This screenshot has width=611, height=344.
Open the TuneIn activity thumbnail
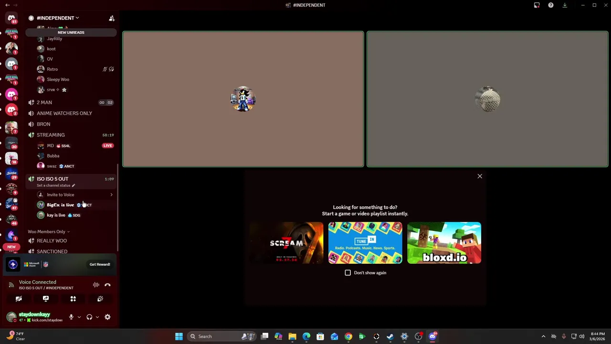(x=365, y=243)
